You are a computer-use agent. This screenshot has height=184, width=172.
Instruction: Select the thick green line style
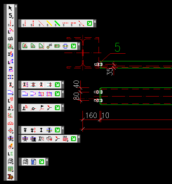tap(57, 23)
